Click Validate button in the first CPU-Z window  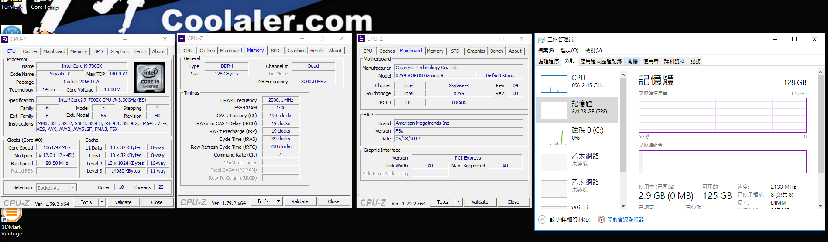point(123,202)
